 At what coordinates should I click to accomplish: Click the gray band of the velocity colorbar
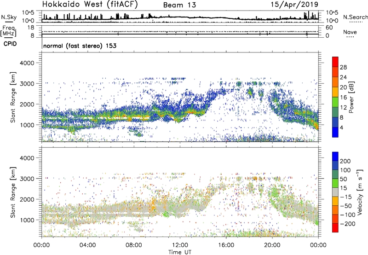(x=335, y=192)
